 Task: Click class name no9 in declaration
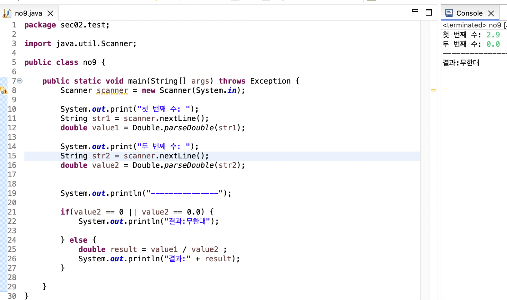point(90,62)
